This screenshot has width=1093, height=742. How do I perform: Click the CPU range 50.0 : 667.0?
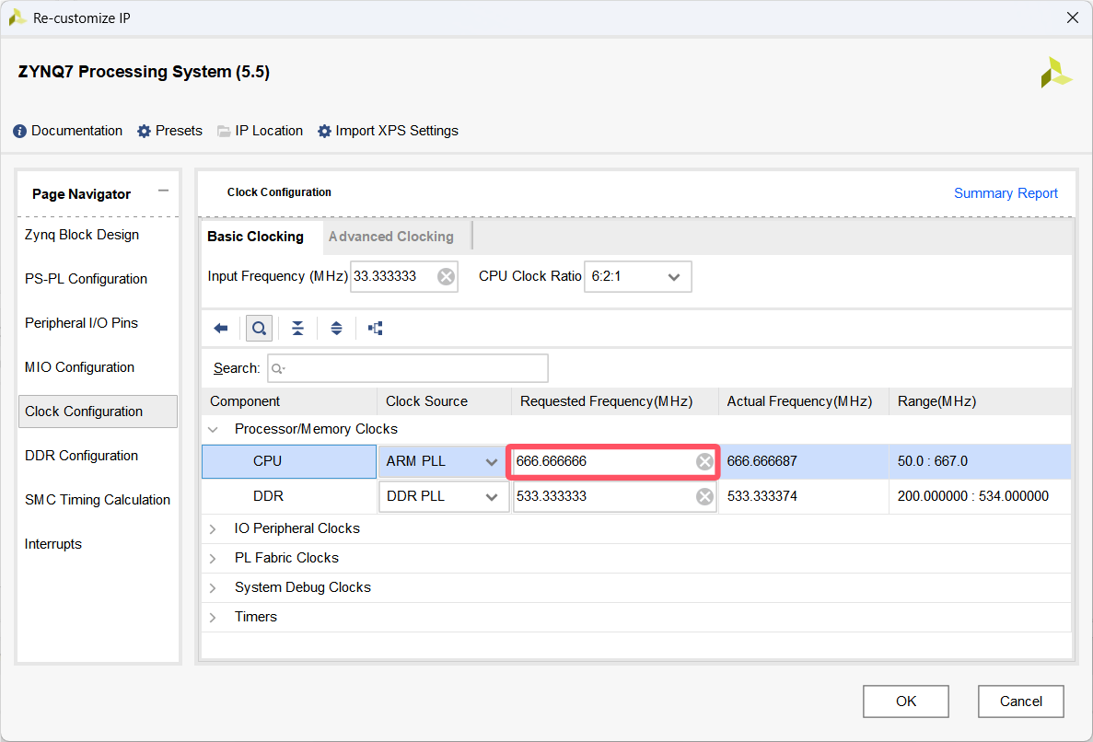click(x=932, y=461)
